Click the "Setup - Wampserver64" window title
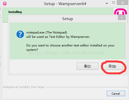This screenshot has width=129, height=100. pyautogui.click(x=65, y=4)
